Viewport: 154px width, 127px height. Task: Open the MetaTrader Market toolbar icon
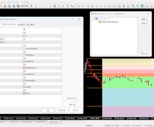(x=5, y=6)
